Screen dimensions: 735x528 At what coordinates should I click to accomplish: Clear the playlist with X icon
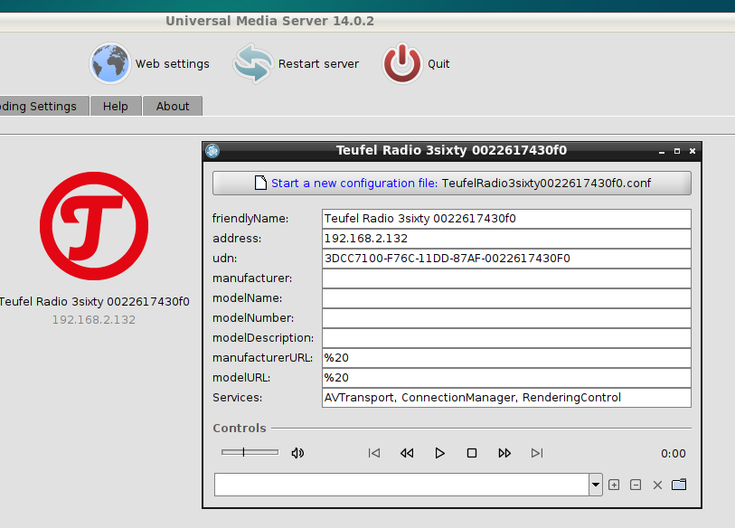pyautogui.click(x=657, y=485)
